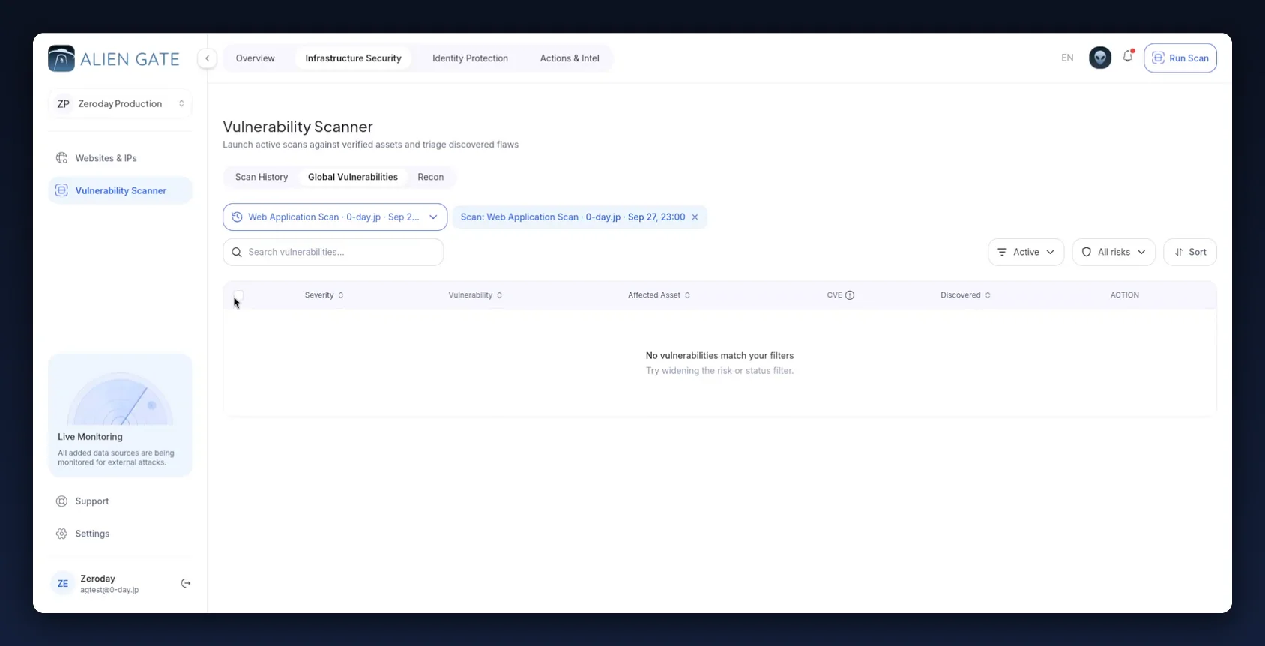Click the ACTION column header
1265x646 pixels.
(1124, 295)
